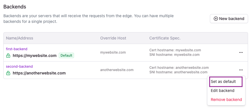Click the green lock icon beside https://anotherwebsite.com
The width and height of the screenshot is (252, 108).
[8, 73]
